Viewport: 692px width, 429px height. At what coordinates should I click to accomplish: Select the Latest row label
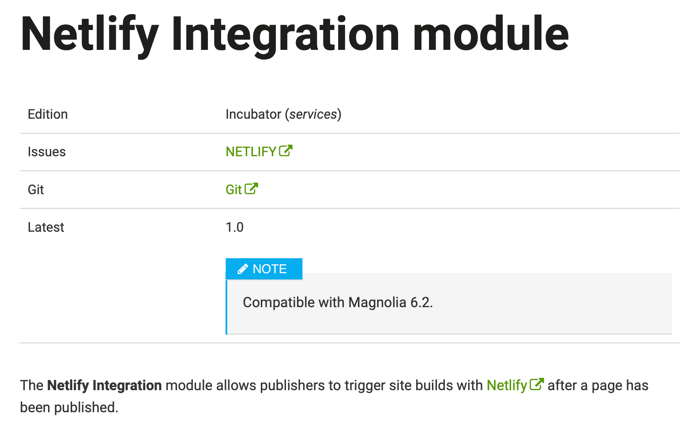pos(46,227)
